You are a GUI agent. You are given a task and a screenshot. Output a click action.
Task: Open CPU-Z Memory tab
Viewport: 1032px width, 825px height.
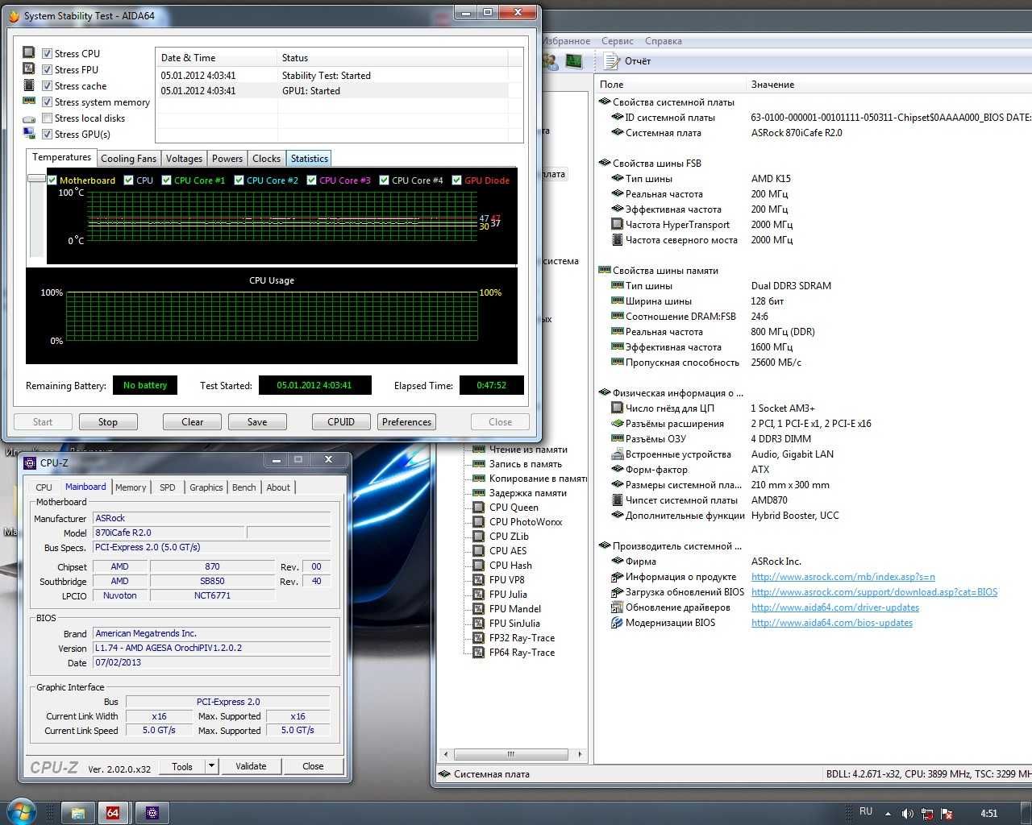tap(131, 487)
